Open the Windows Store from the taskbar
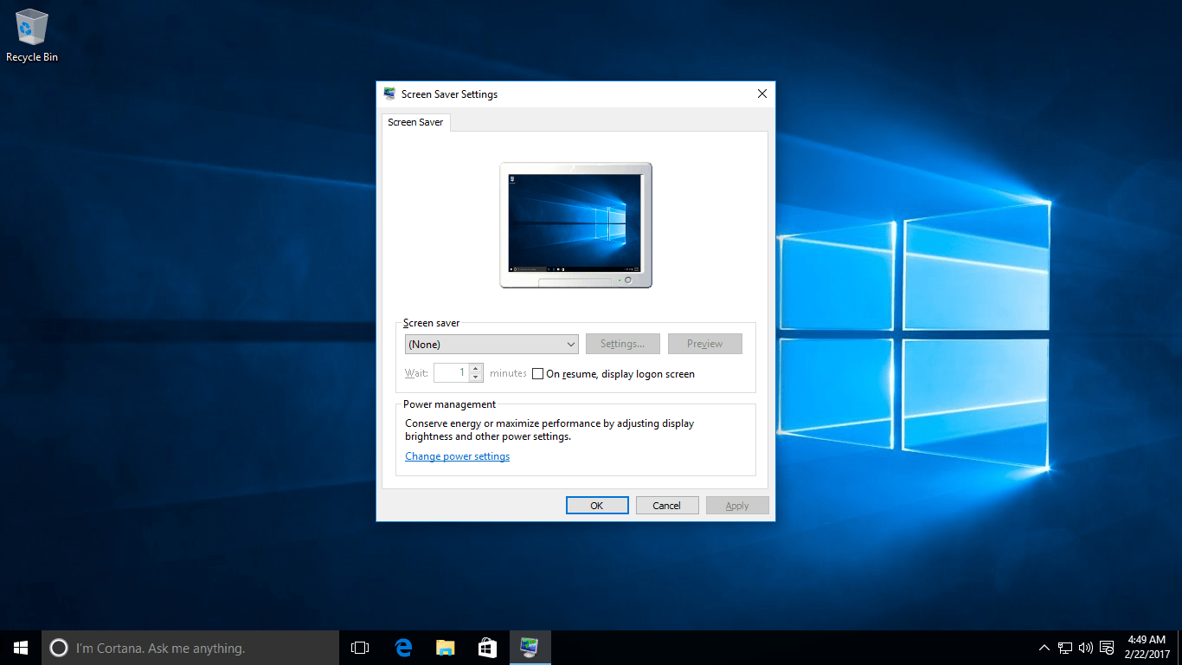This screenshot has width=1182, height=665. (x=487, y=648)
